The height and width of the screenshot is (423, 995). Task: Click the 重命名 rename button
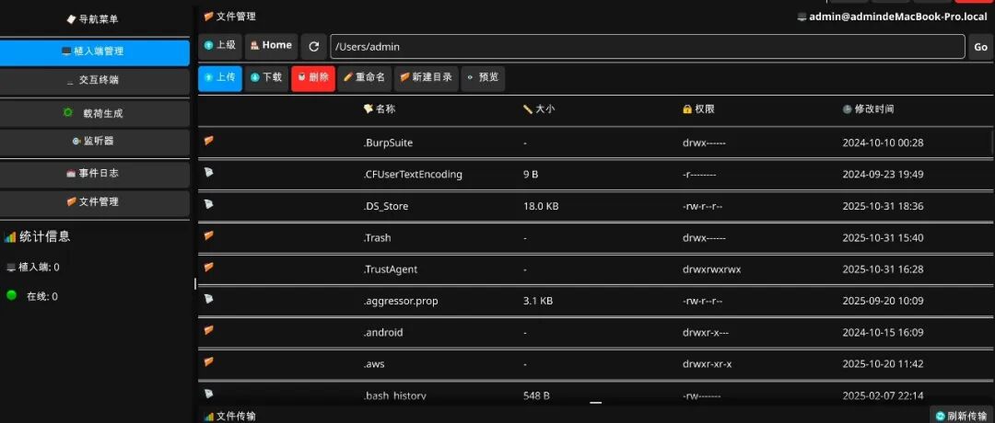click(x=364, y=78)
